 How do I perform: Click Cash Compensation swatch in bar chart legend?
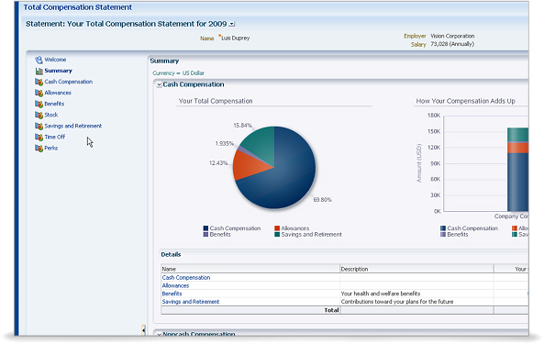coord(443,228)
